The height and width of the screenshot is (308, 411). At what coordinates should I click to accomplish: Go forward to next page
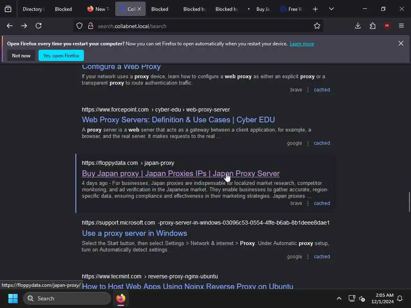coord(24,26)
